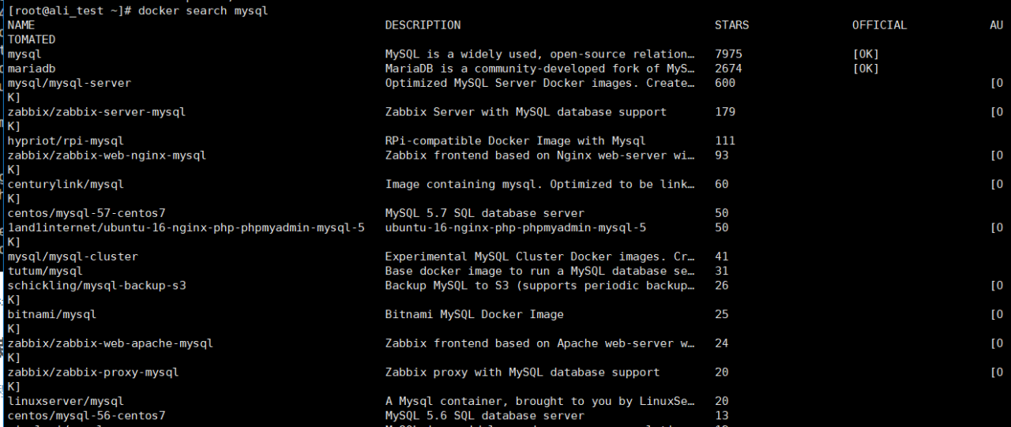The width and height of the screenshot is (1011, 427).
Task: Select the linuxserver/mysql image name
Action: 66,401
